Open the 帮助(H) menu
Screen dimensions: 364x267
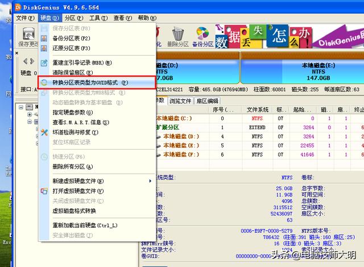[147, 18]
